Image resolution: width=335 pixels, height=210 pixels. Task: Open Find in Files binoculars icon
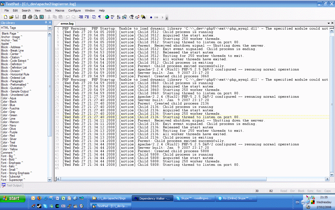coord(143,17)
